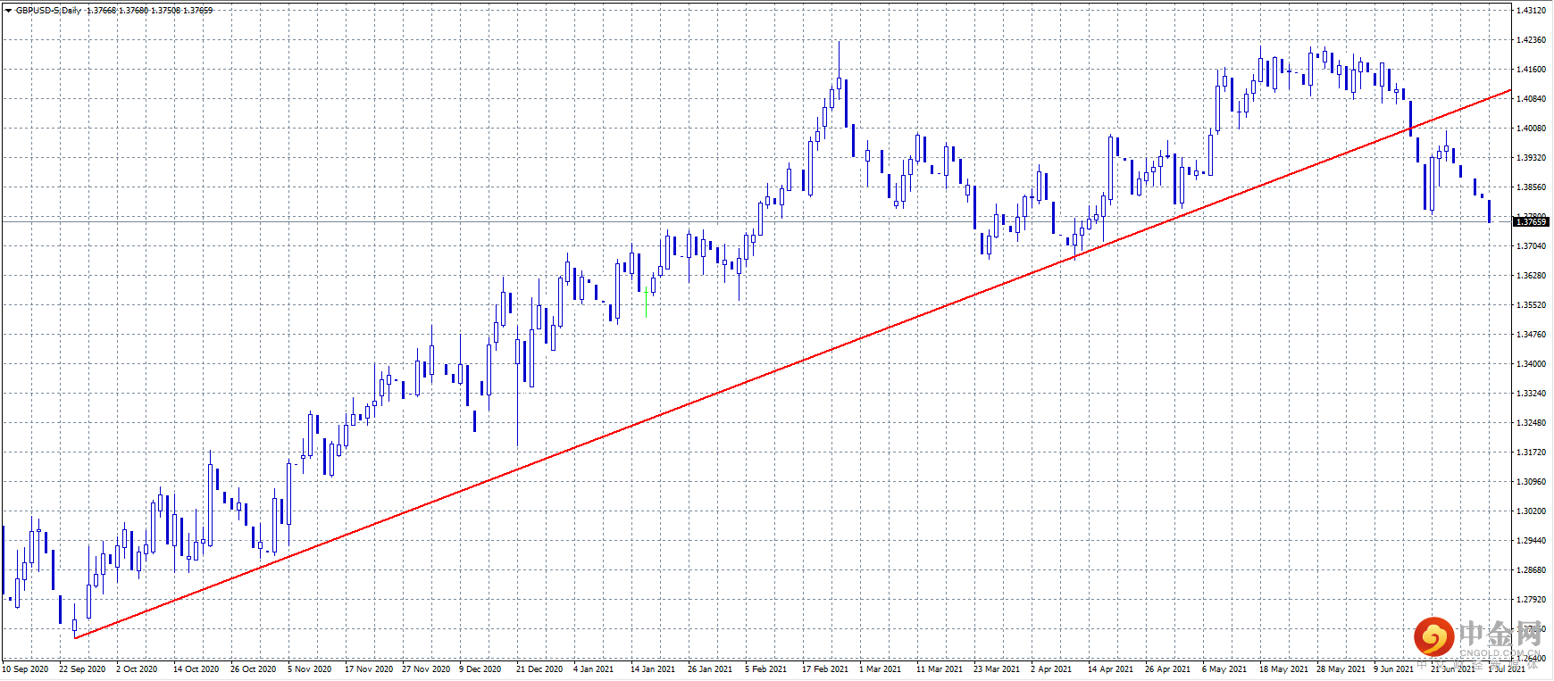Click the 9 Dec 2020 date label
Image resolution: width=1554 pixels, height=681 pixels.
[x=480, y=669]
